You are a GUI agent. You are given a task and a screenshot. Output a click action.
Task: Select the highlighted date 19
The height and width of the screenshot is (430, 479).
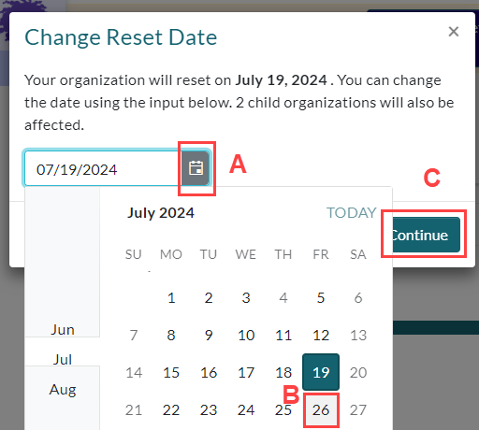point(321,372)
